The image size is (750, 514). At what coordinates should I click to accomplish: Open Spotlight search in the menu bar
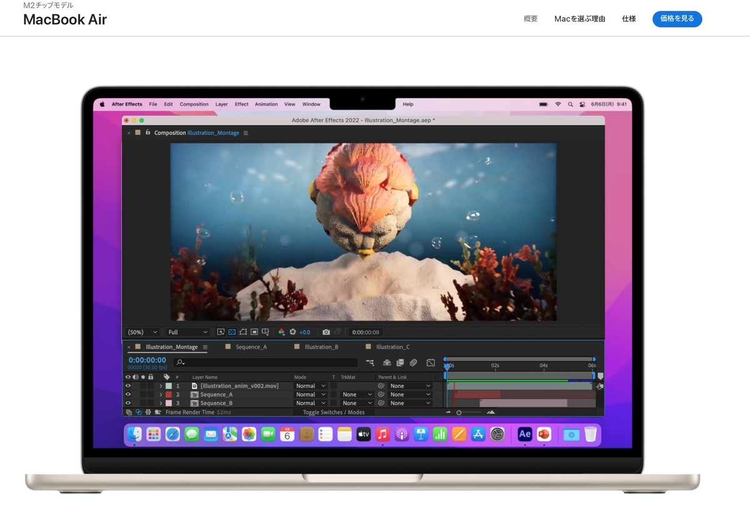pos(570,104)
